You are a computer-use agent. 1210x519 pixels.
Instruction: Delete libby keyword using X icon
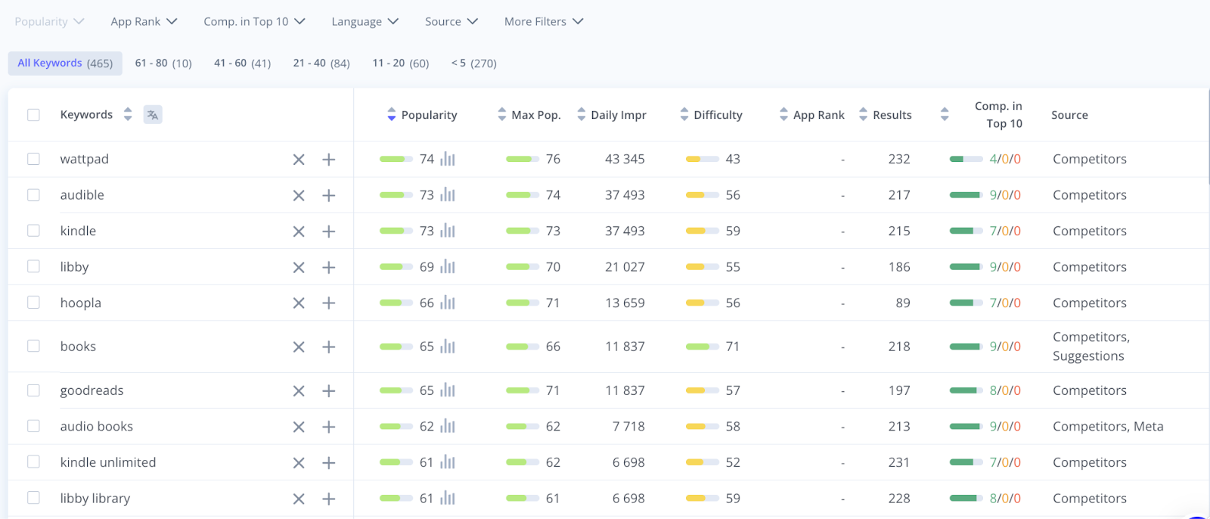[x=299, y=267]
